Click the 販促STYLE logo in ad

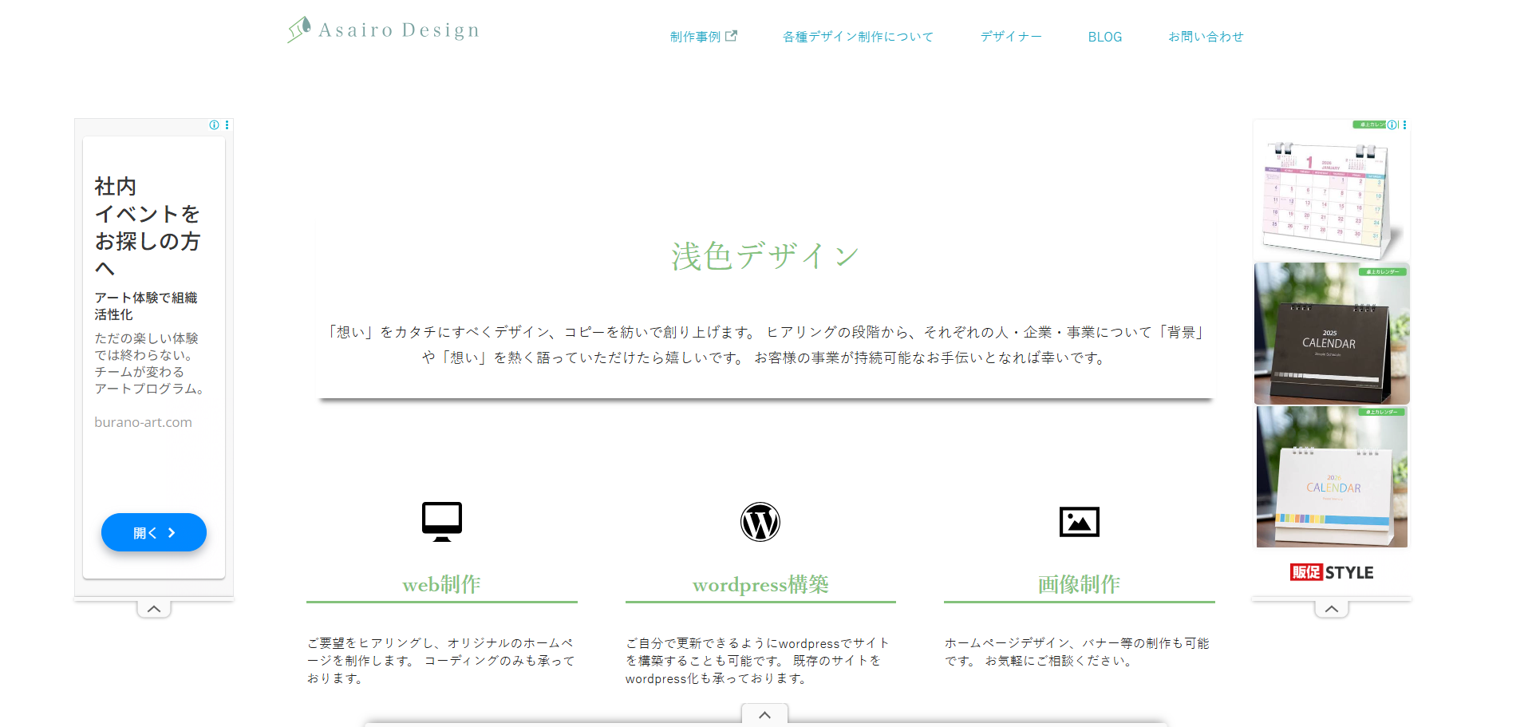1332,572
